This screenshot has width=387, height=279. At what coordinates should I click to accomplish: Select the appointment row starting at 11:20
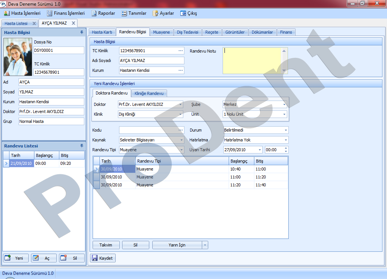coord(190,185)
